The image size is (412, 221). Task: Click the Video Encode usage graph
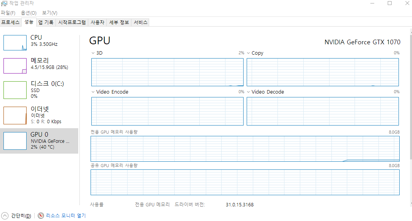167,111
